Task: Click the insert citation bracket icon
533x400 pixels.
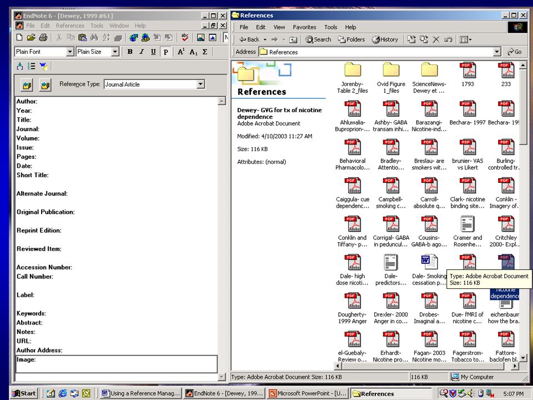Action: coord(20,66)
